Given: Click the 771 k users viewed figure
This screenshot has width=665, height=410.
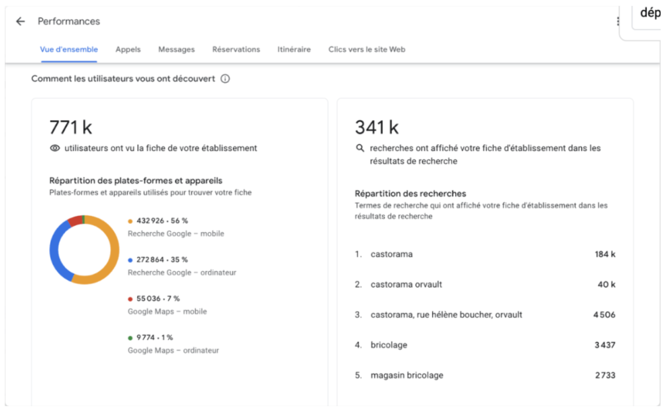Looking at the screenshot, I should (x=71, y=127).
